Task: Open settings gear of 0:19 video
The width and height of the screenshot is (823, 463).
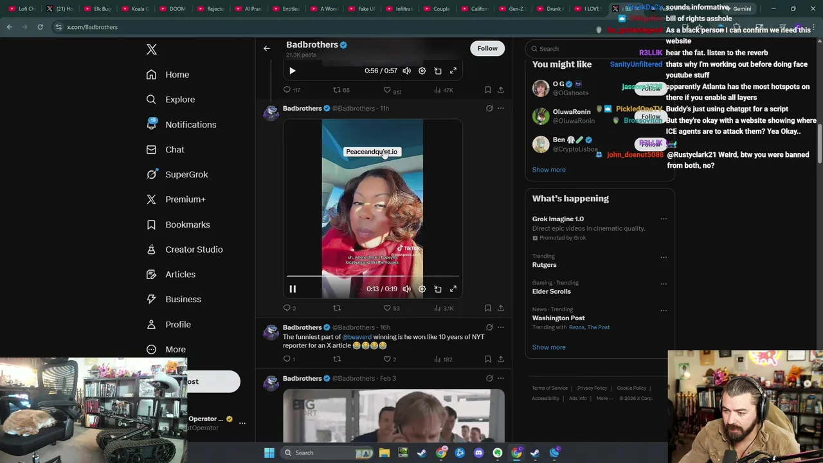Action: pyautogui.click(x=422, y=289)
